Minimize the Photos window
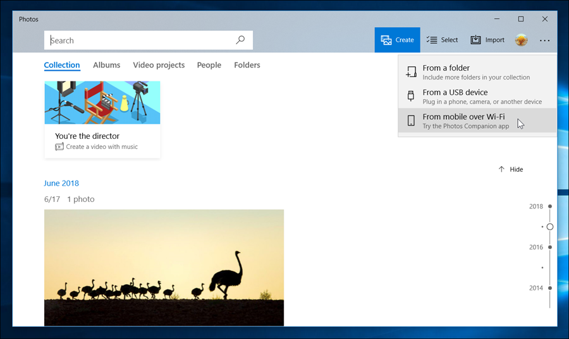The height and width of the screenshot is (339, 569). [497, 19]
